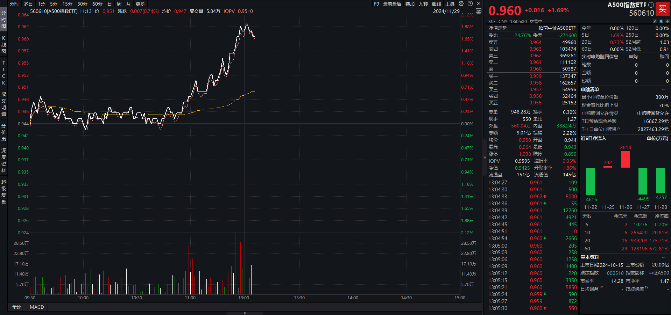Viewport: 671px width, 315px height.
Task: Click the red 买 buy icon
Action: (663, 9)
